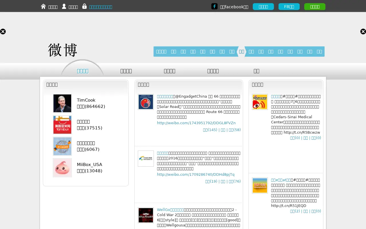Click the facebook text label in top bar

click(x=234, y=7)
